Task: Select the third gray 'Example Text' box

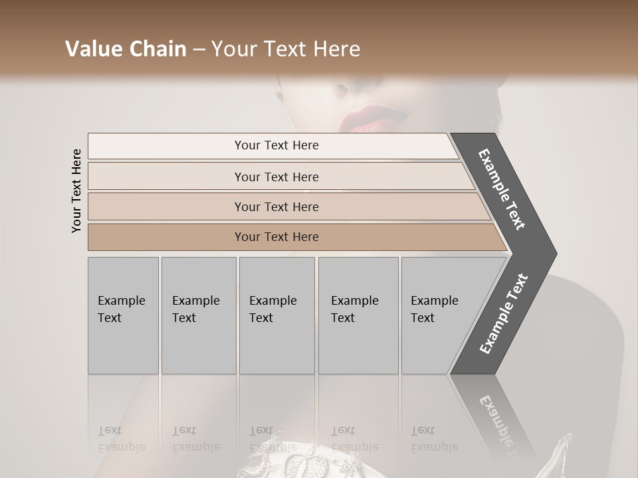Action: [277, 315]
